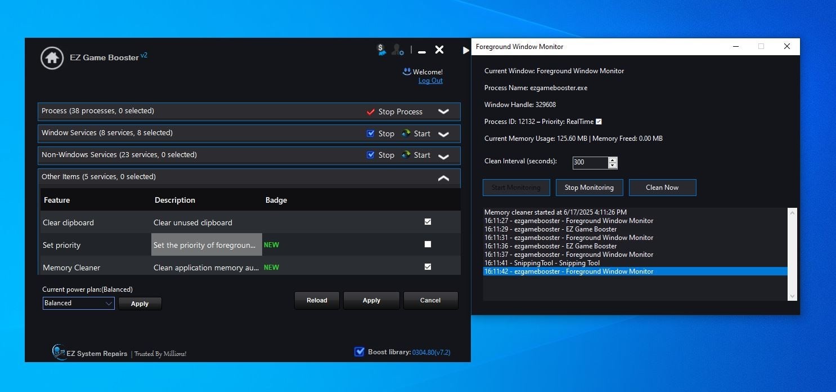The height and width of the screenshot is (392, 836).
Task: Select the 16:11:31 log entry
Action: [x=635, y=238]
